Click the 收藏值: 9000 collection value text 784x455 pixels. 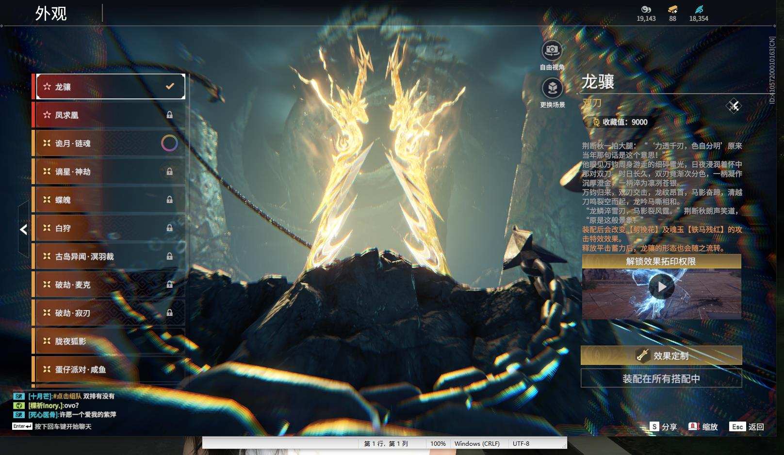tap(625, 122)
